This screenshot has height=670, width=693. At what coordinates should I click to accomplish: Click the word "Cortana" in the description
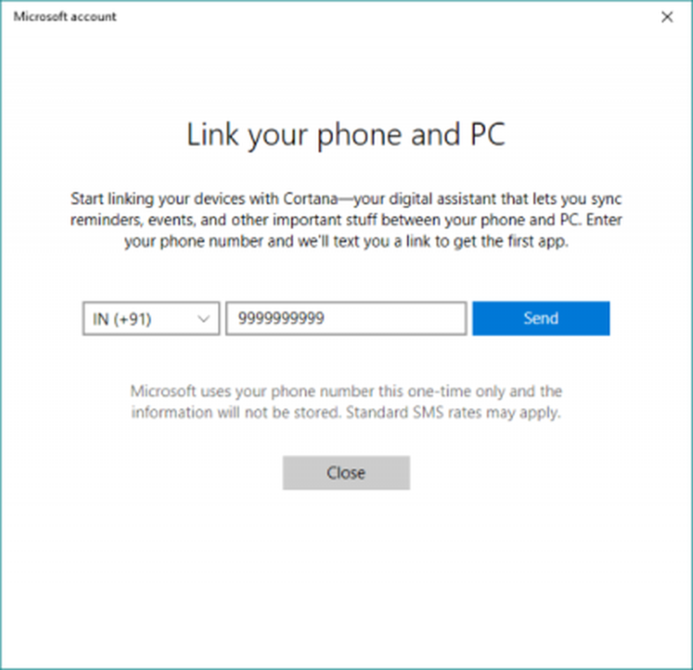[311, 200]
